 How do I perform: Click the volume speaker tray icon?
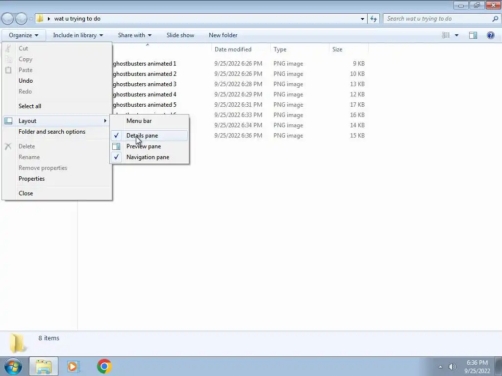point(452,367)
